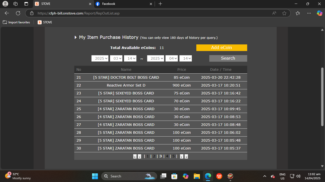Open Microsoft Store from taskbar
Viewport: 325px width, 182px height.
coord(174,176)
